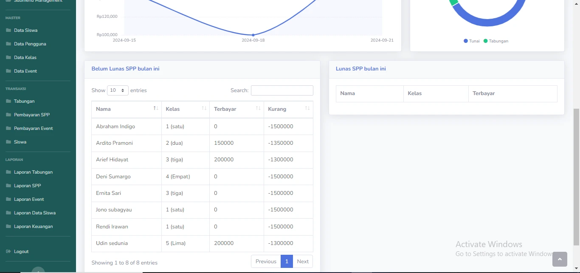
Task: Click the folder icon beside Laporan SPP
Action: click(x=8, y=186)
